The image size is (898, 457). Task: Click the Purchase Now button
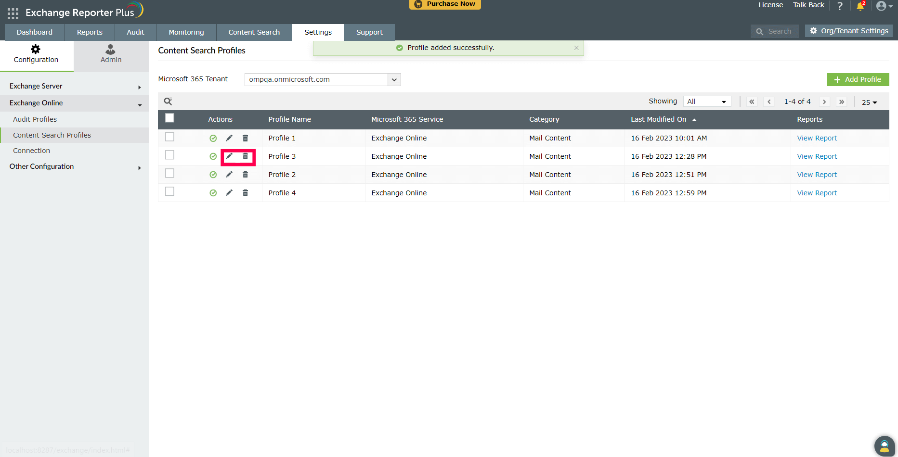445,4
